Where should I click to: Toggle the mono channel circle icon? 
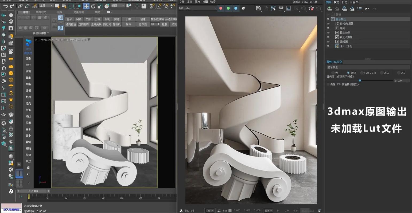click(x=243, y=8)
